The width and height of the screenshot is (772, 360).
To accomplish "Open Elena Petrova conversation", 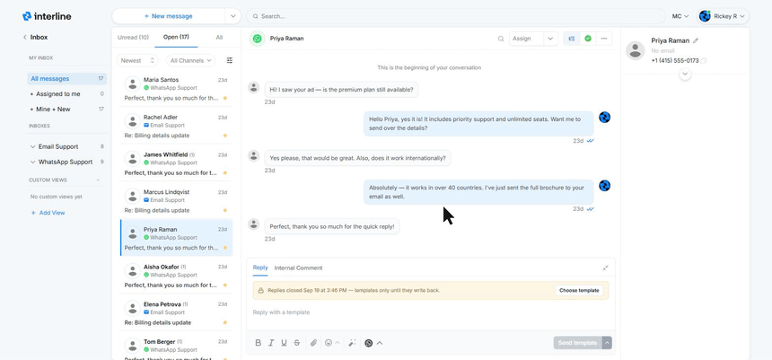I will 176,313.
